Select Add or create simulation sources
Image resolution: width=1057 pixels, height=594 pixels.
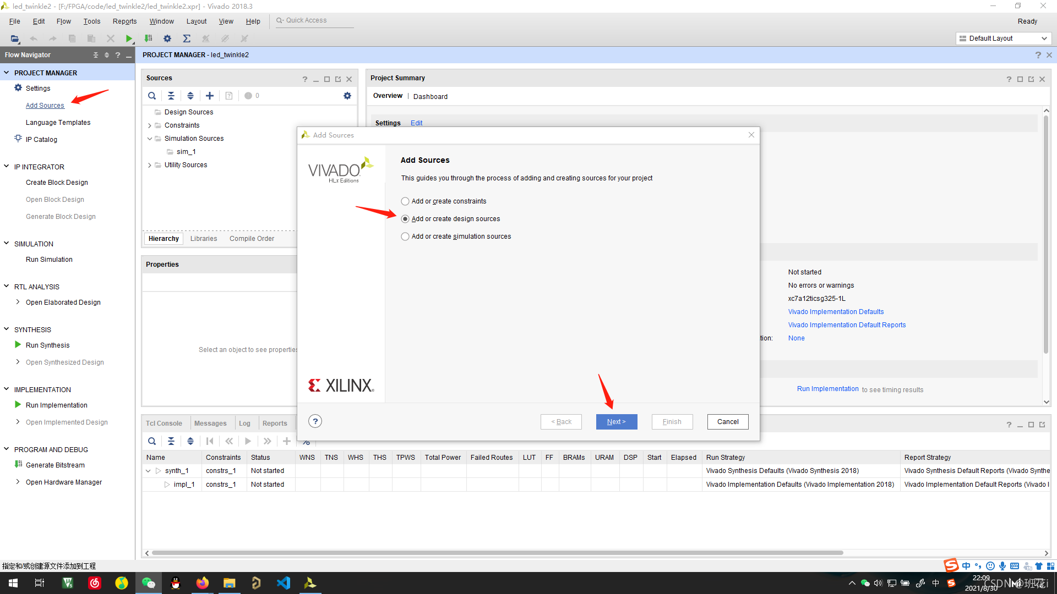click(405, 237)
